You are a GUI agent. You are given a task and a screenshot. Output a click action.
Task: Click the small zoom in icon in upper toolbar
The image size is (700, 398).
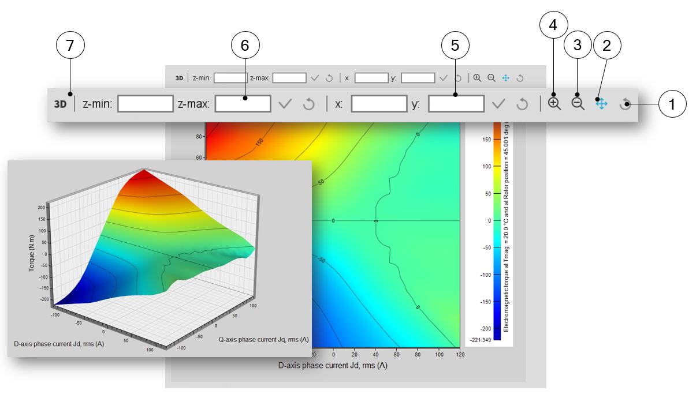(477, 78)
